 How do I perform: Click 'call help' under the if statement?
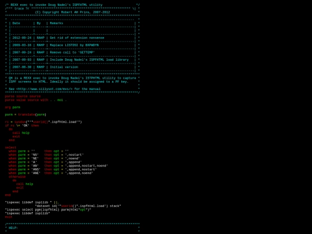(x=21, y=133)
